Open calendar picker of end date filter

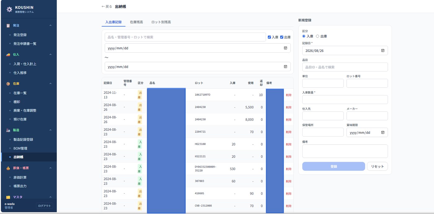tap(286, 67)
